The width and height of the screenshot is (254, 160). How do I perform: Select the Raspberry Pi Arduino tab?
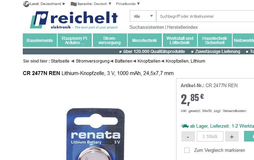click(75, 40)
